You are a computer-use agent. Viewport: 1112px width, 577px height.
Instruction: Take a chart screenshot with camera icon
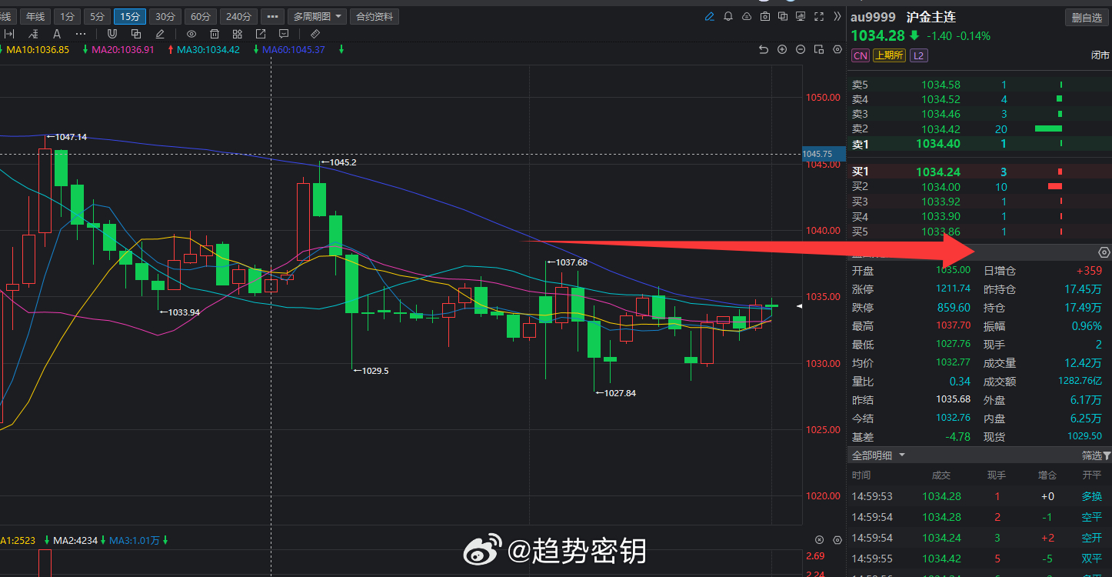pos(764,16)
